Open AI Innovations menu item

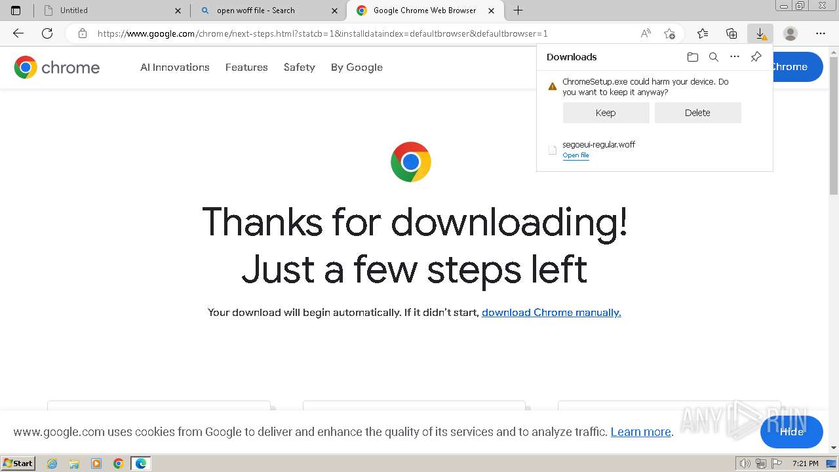(175, 67)
